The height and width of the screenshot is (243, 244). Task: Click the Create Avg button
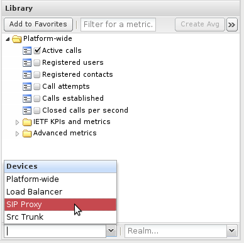200,25
